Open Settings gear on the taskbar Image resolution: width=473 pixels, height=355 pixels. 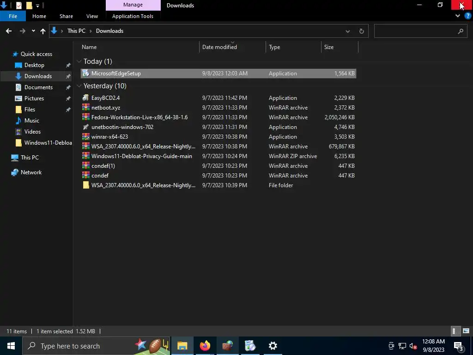tap(273, 346)
